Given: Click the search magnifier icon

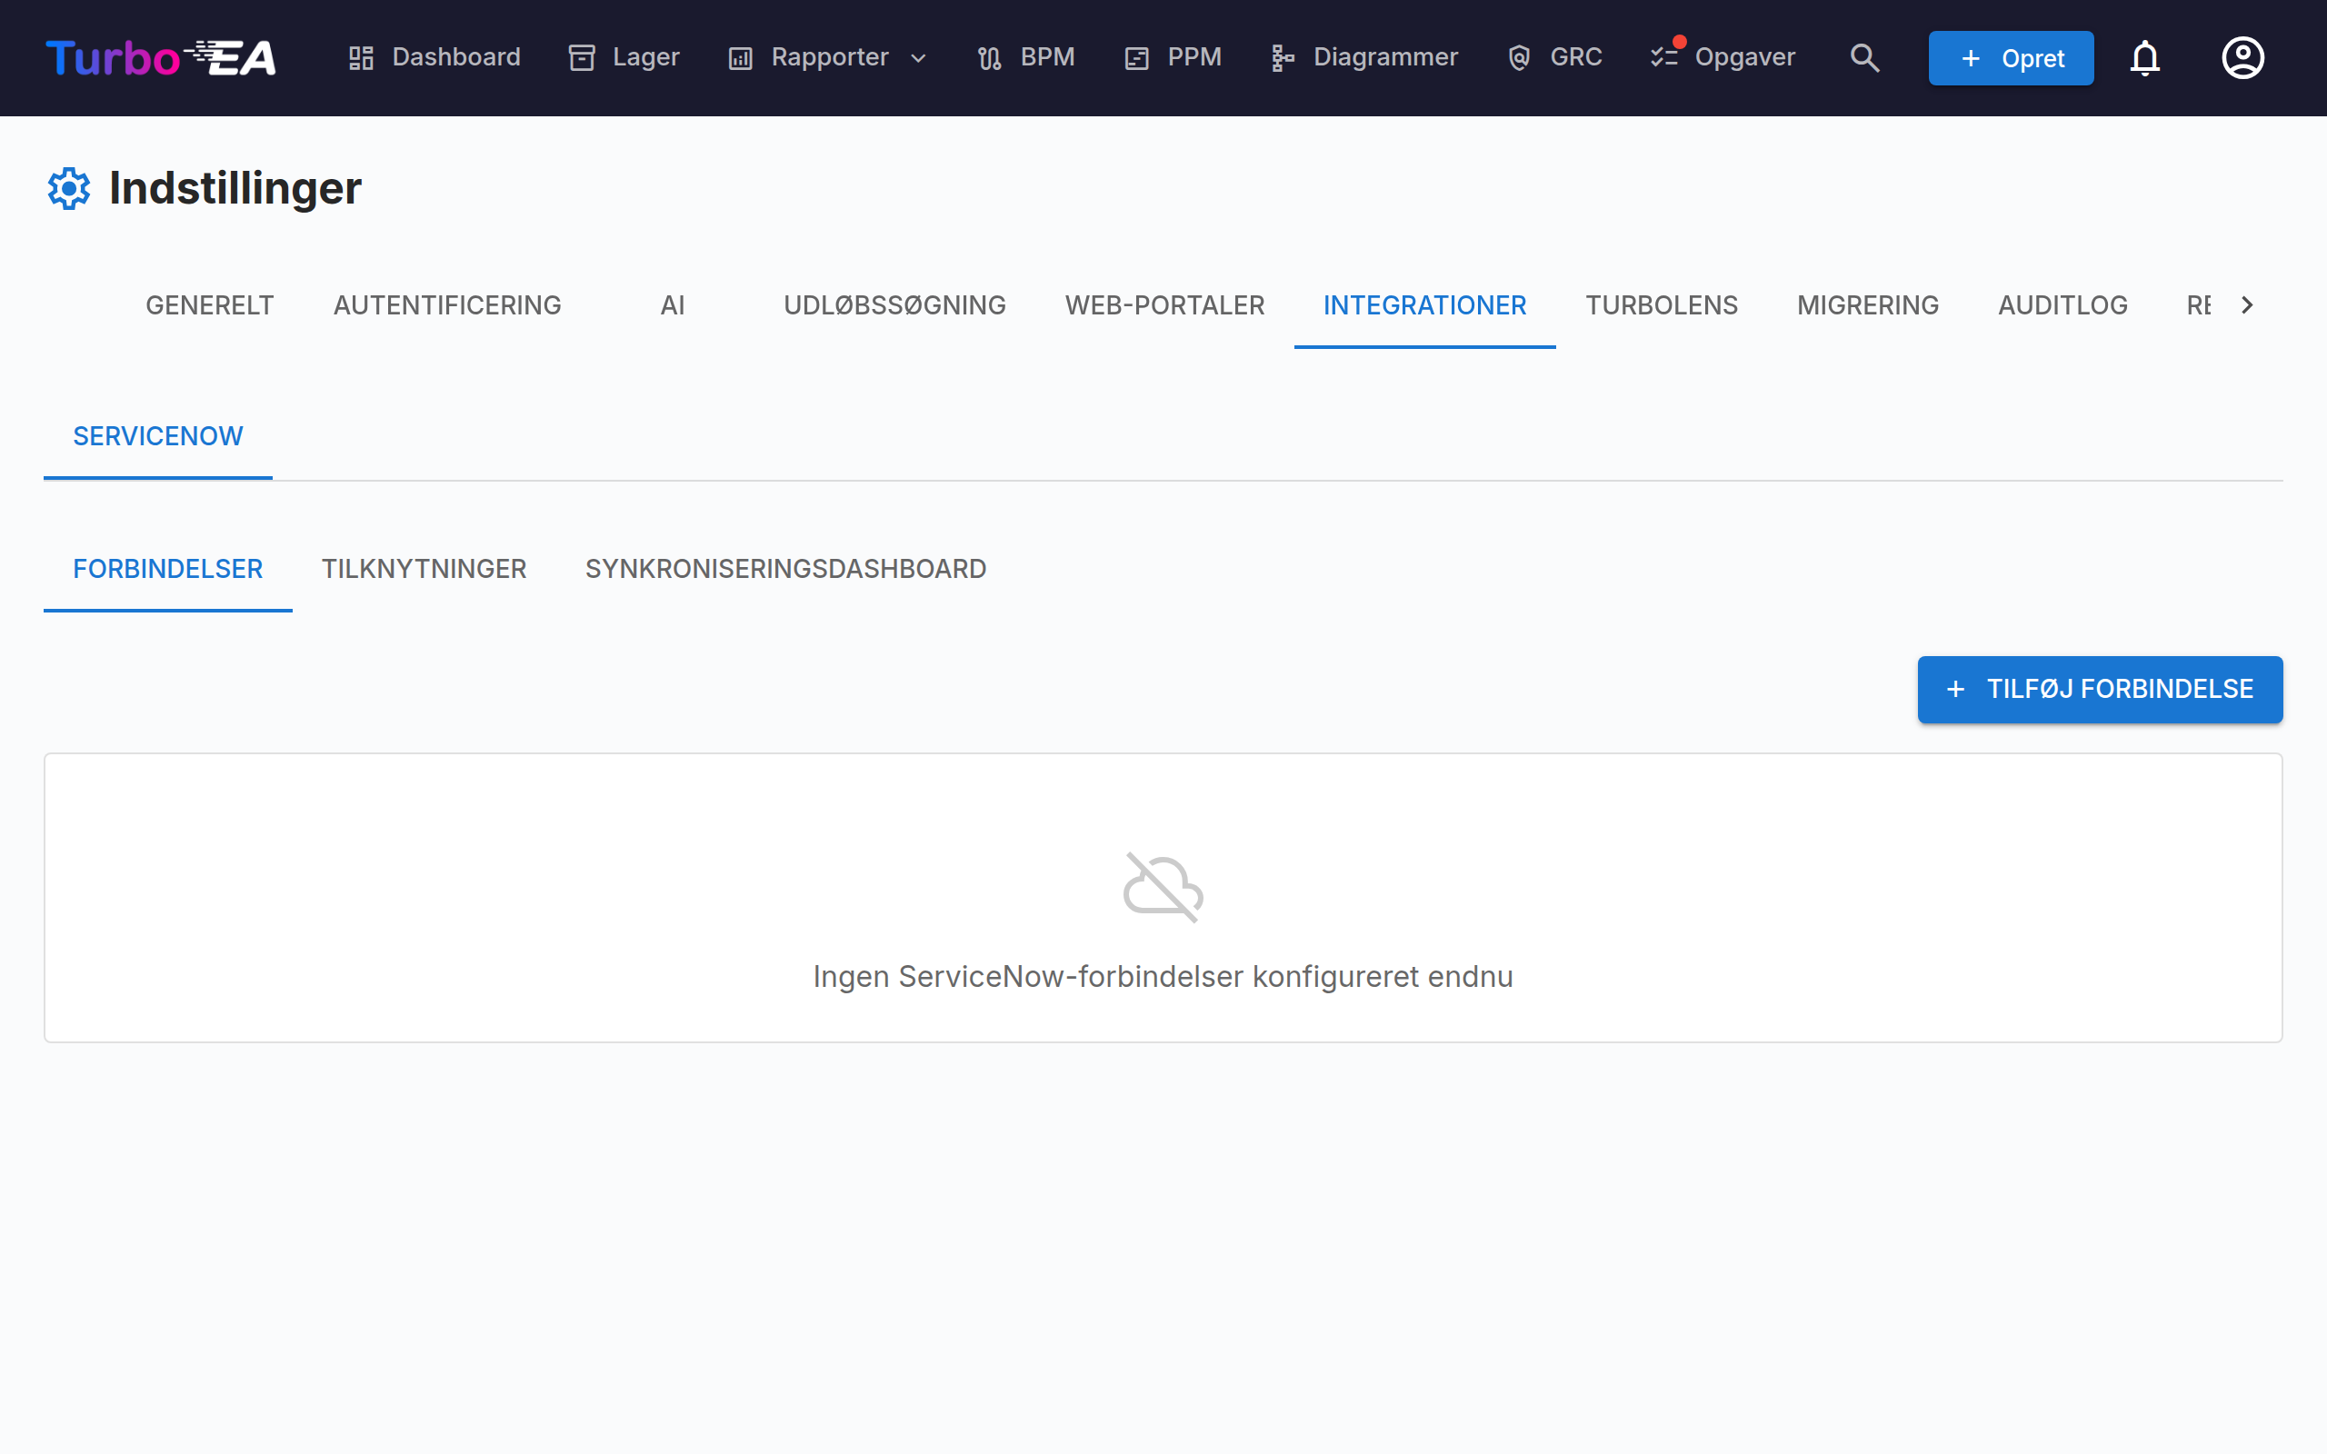Looking at the screenshot, I should (1864, 57).
